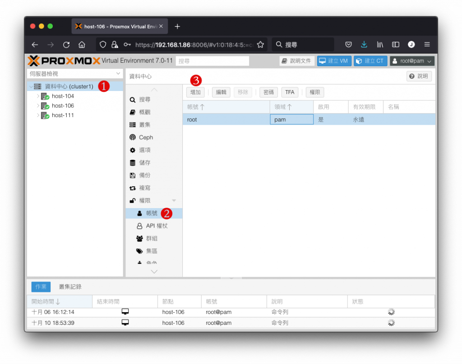Click the 複寫 replication arrows icon
The width and height of the screenshot is (462, 364).
point(133,188)
